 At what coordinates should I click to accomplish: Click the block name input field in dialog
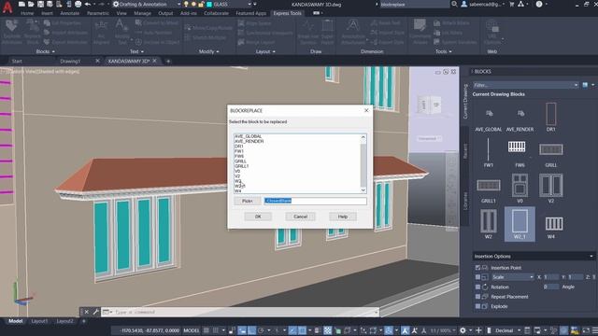(316, 201)
